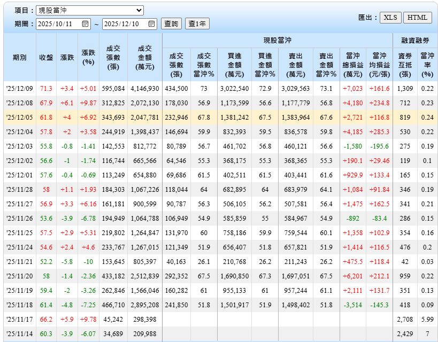Image resolution: width=438 pixels, height=342 pixels.
Task: Click the 資券互抵(張) column header
Action: tap(405, 64)
